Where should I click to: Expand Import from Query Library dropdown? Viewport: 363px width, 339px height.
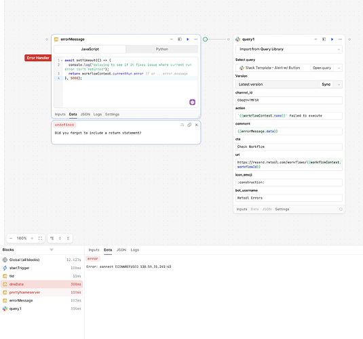pos(288,49)
